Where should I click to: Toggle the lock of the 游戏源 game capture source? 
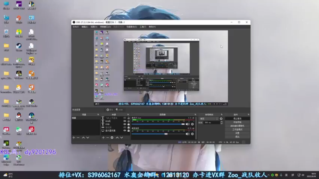[x=128, y=127]
